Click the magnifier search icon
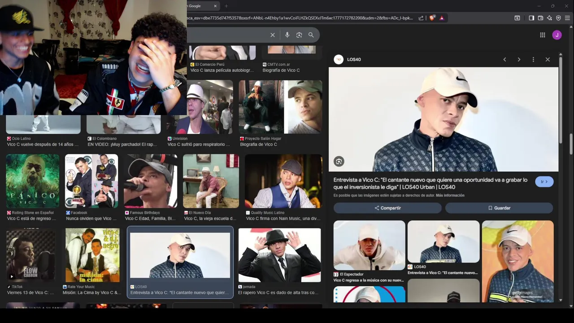 click(x=311, y=35)
